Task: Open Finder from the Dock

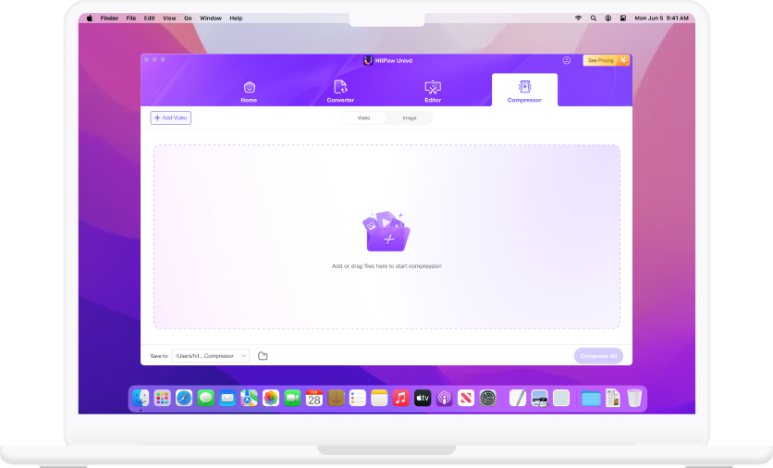Action: click(141, 398)
